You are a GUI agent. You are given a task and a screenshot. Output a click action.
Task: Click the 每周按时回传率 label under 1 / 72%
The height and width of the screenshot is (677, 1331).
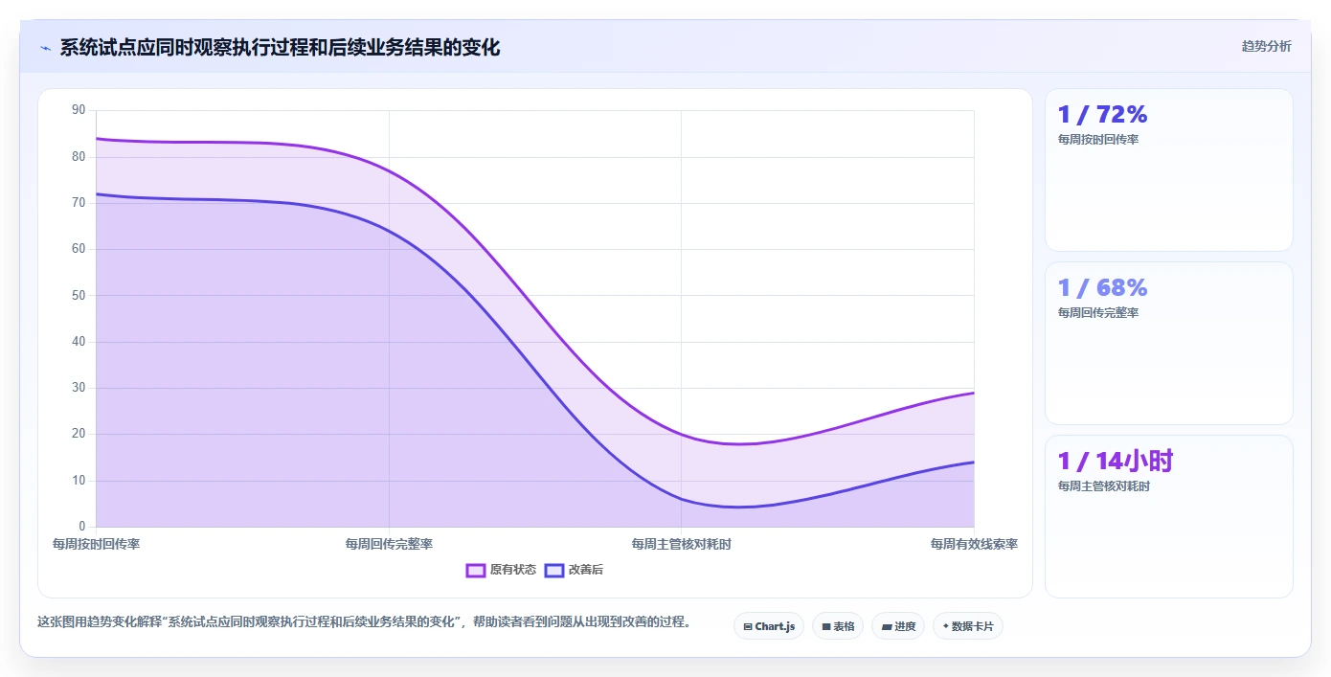1097,140
